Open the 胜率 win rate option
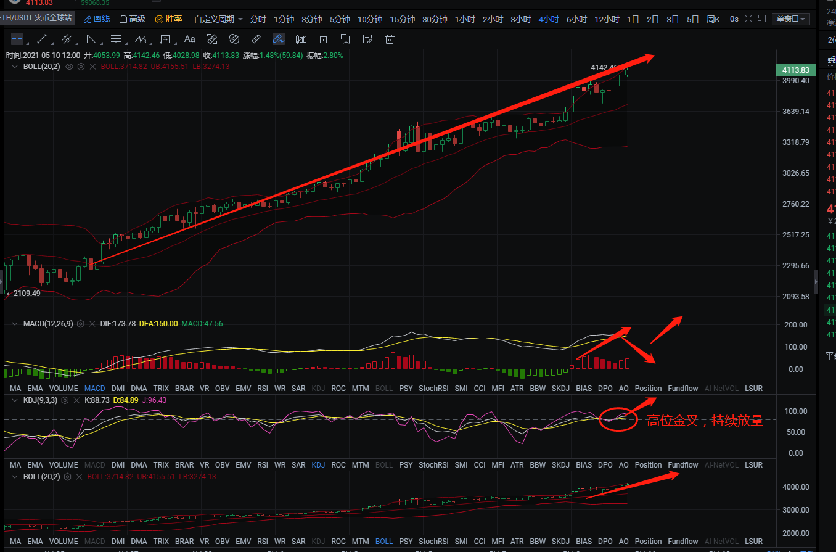Image resolution: width=836 pixels, height=552 pixels. click(169, 19)
